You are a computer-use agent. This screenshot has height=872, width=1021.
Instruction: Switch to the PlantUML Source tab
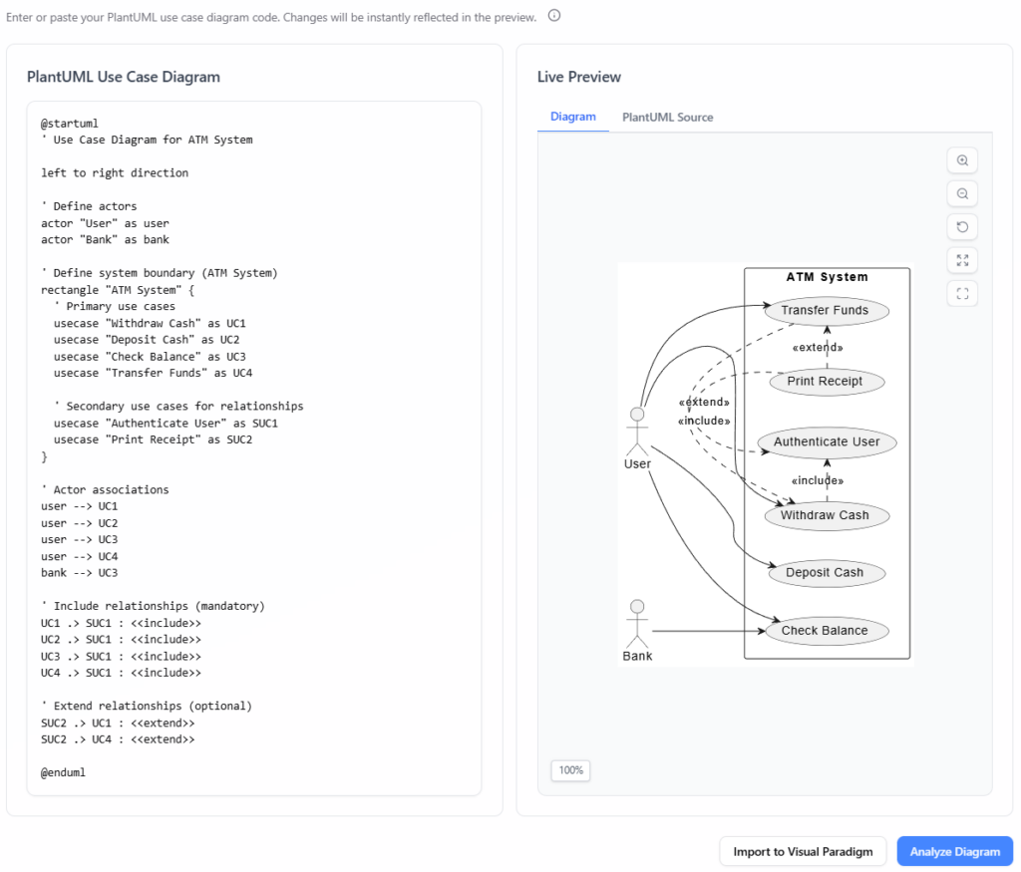pos(666,117)
